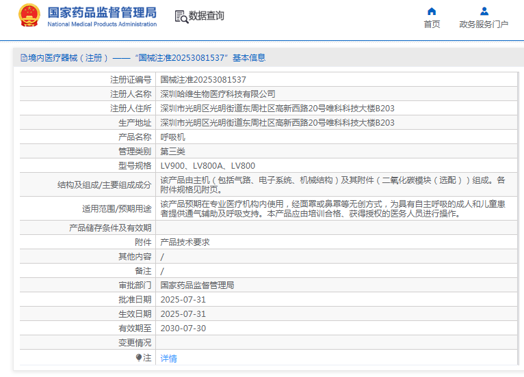The height and width of the screenshot is (377, 524).
Task: Go to 首页 home page
Action: [432, 25]
